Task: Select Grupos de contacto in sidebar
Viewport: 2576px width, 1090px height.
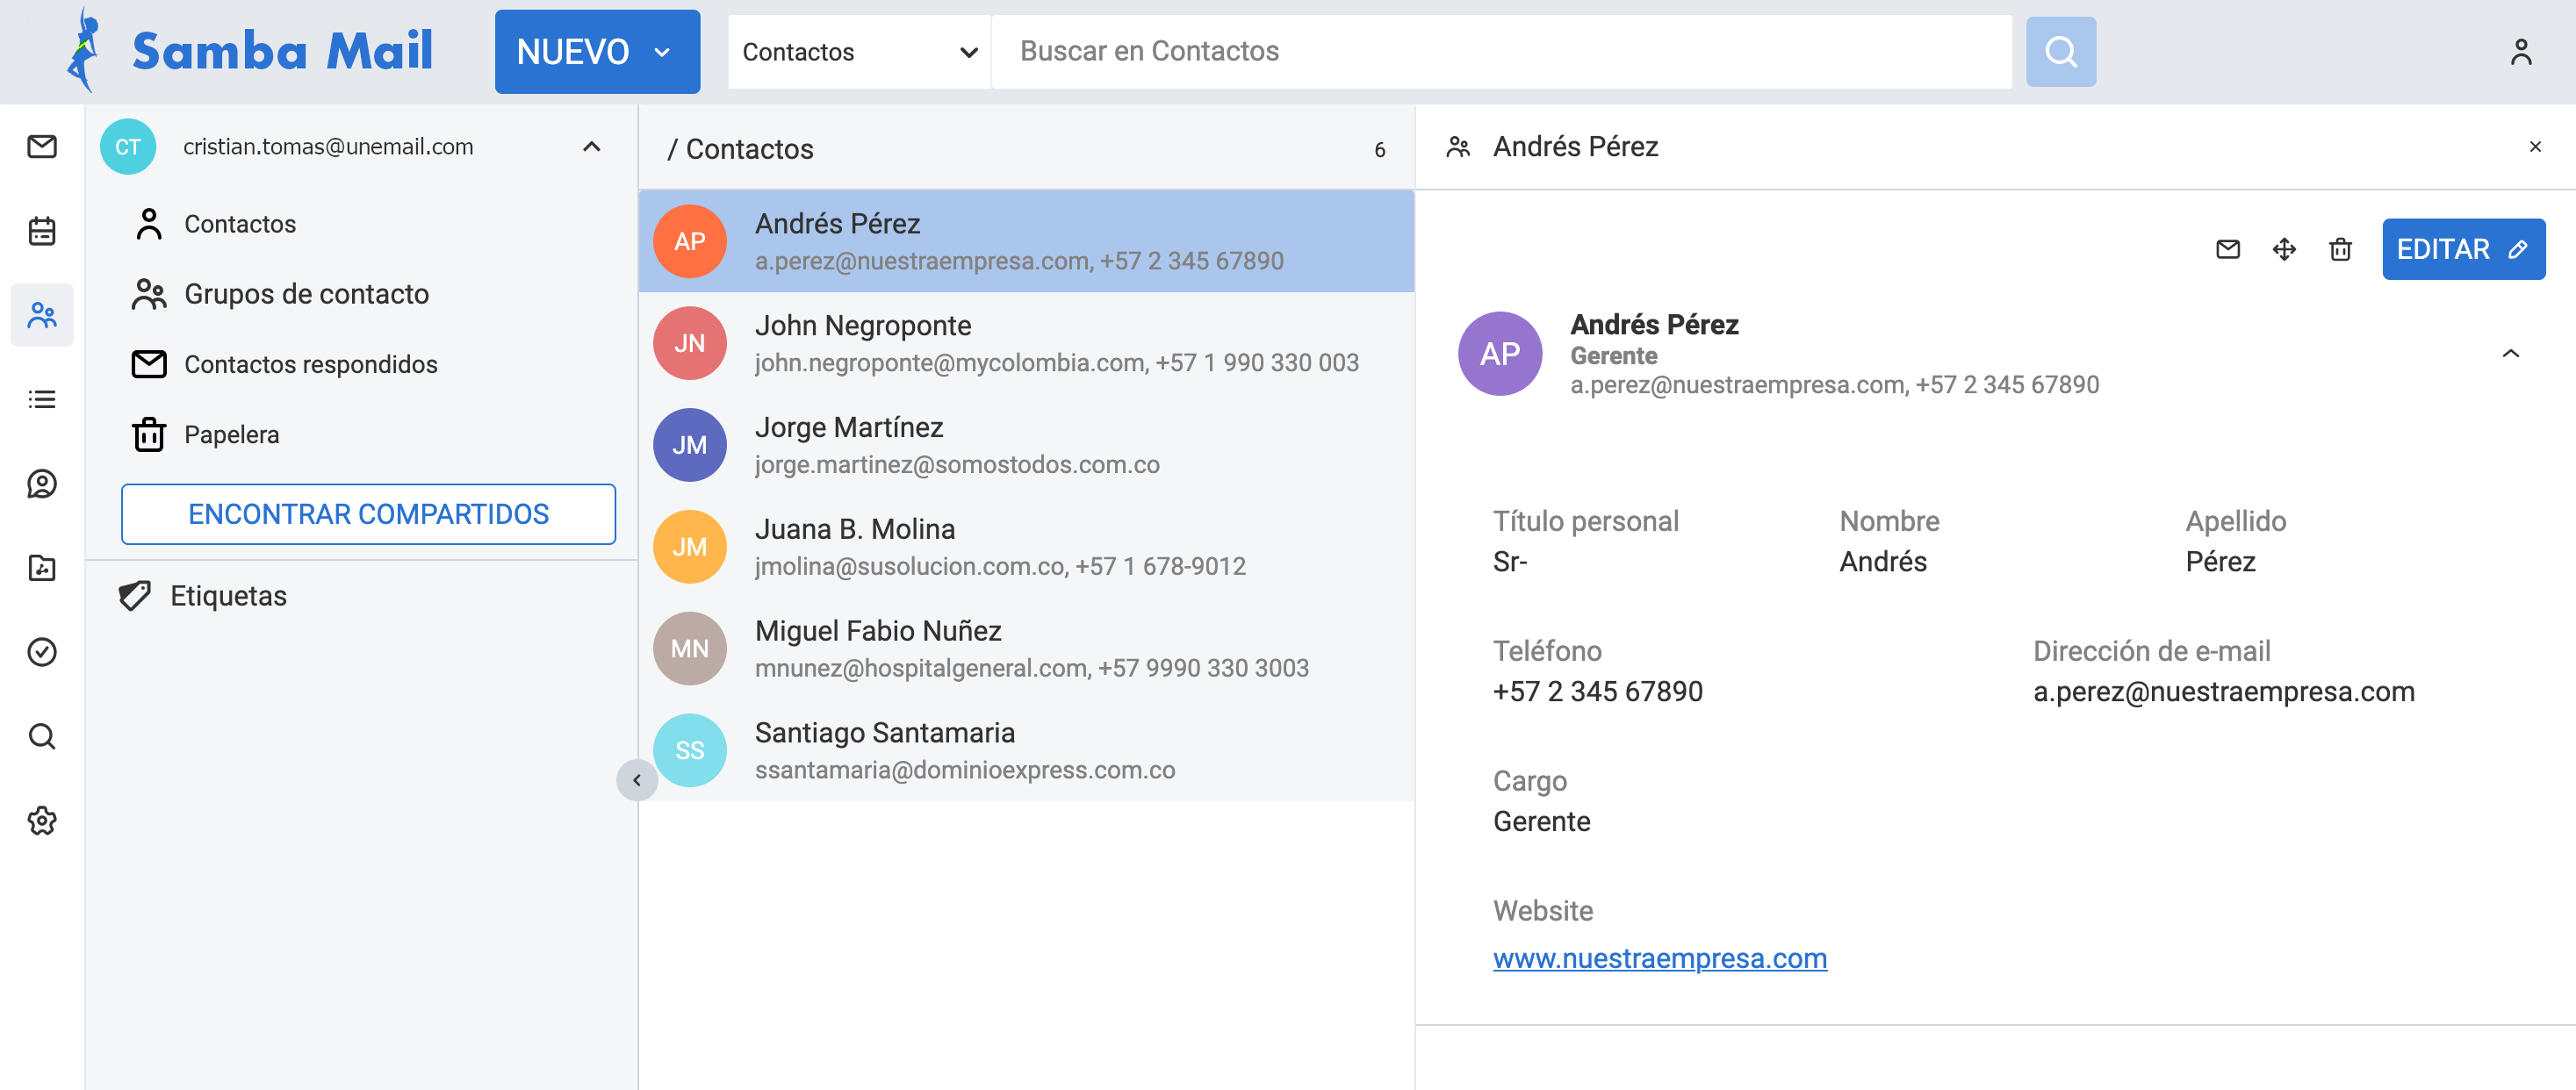Action: pos(306,294)
